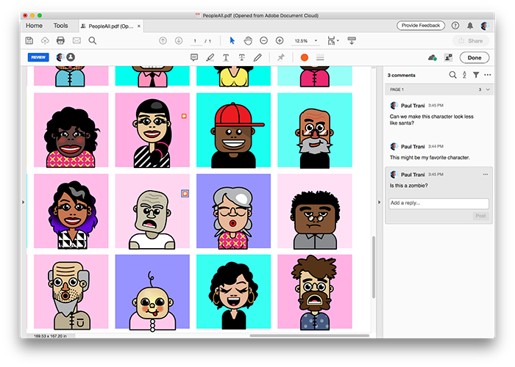Image resolution: width=515 pixels, height=367 pixels.
Task: Open the filter comments icon
Action: (x=476, y=75)
